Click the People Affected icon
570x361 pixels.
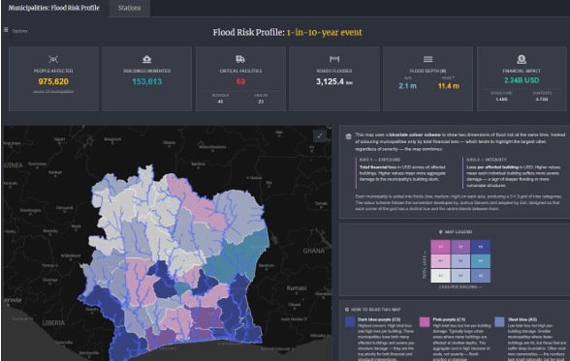(53, 59)
